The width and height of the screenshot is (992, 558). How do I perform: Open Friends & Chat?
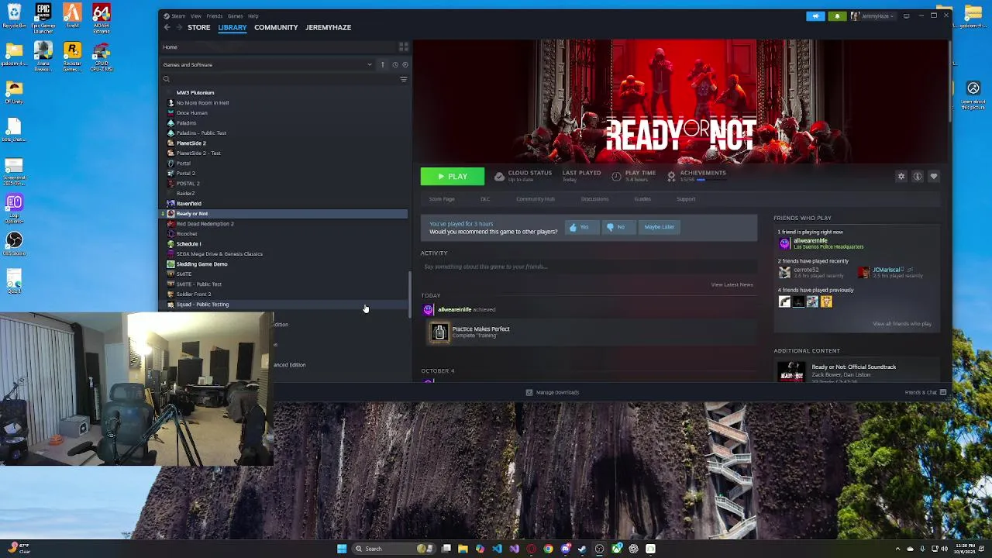(x=925, y=392)
